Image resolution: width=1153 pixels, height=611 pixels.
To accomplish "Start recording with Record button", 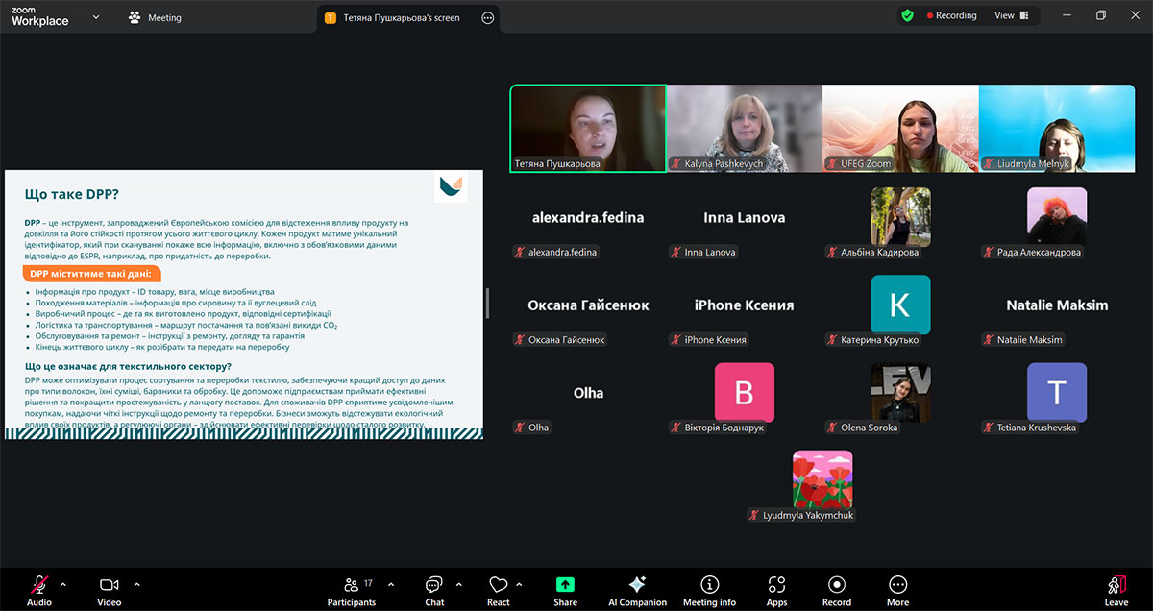I will [x=836, y=588].
